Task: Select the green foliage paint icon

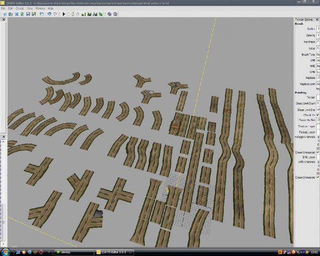Action: 101,14
